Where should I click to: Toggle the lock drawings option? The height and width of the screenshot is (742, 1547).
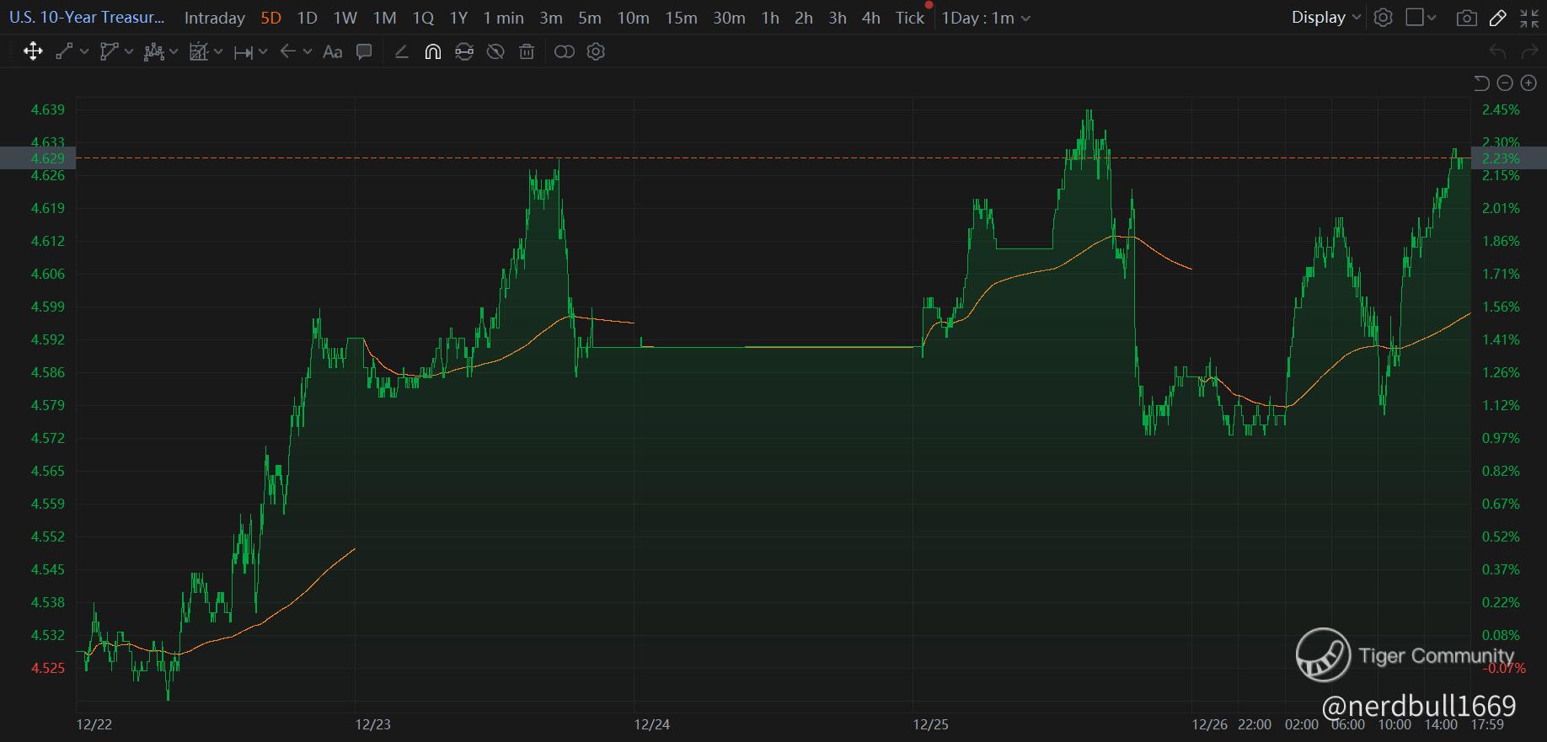tap(464, 52)
